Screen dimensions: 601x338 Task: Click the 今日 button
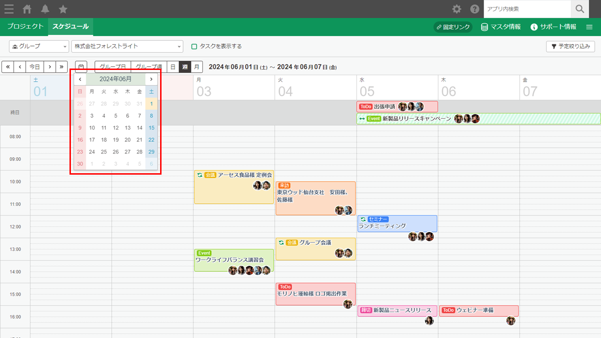35,67
